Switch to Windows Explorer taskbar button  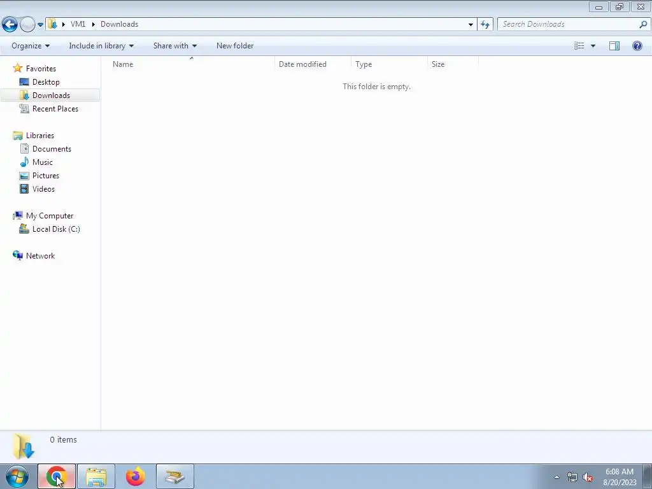[x=96, y=476]
